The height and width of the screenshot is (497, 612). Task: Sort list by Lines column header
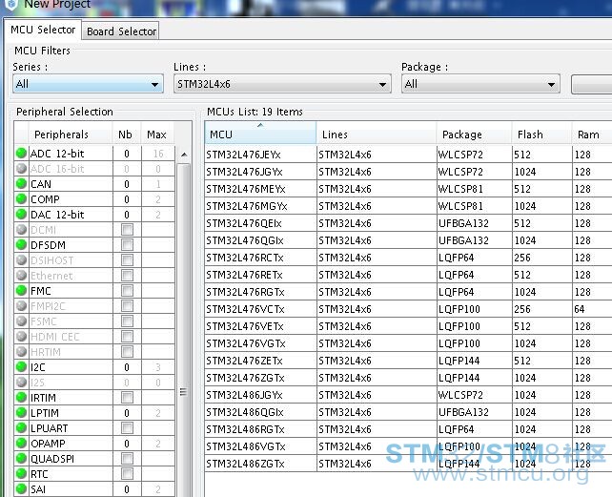(x=377, y=134)
